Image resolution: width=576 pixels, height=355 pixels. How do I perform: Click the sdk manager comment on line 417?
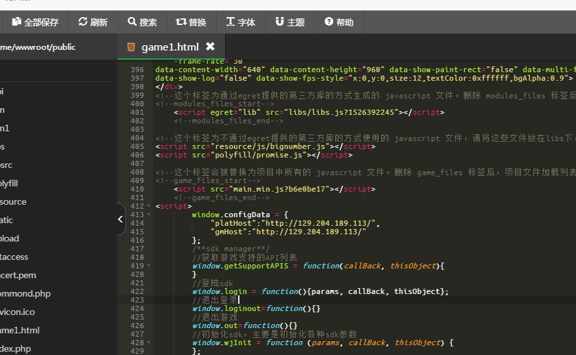[231, 249]
